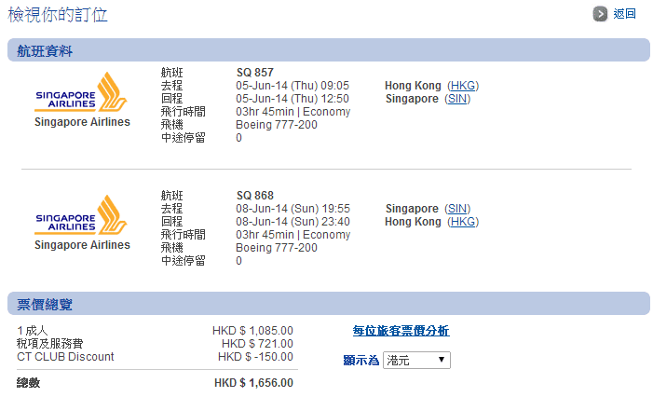The height and width of the screenshot is (397, 653).
Task: Click the back arrow icon
Action: click(601, 14)
